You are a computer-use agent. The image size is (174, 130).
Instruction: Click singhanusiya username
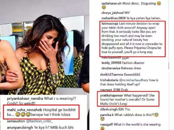[x=111, y=68]
